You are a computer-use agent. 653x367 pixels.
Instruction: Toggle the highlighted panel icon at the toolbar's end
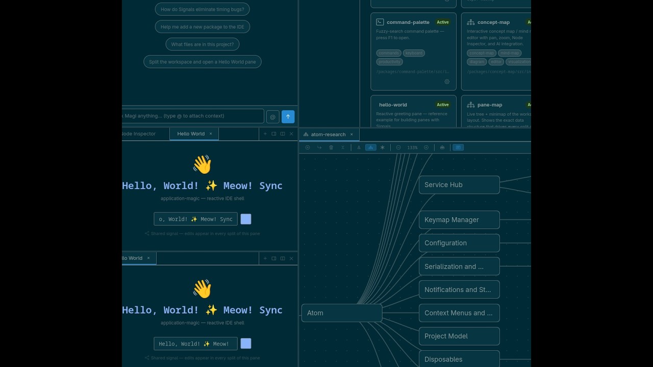pos(458,147)
